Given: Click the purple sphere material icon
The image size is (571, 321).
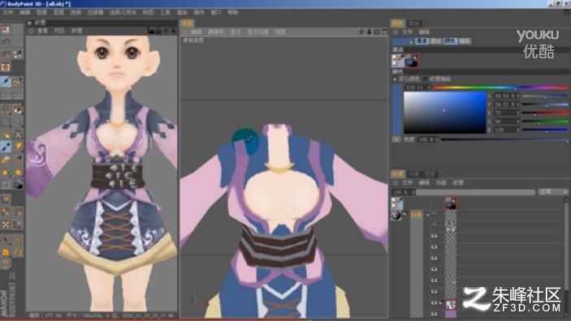Looking at the screenshot, I should pyautogui.click(x=396, y=215).
